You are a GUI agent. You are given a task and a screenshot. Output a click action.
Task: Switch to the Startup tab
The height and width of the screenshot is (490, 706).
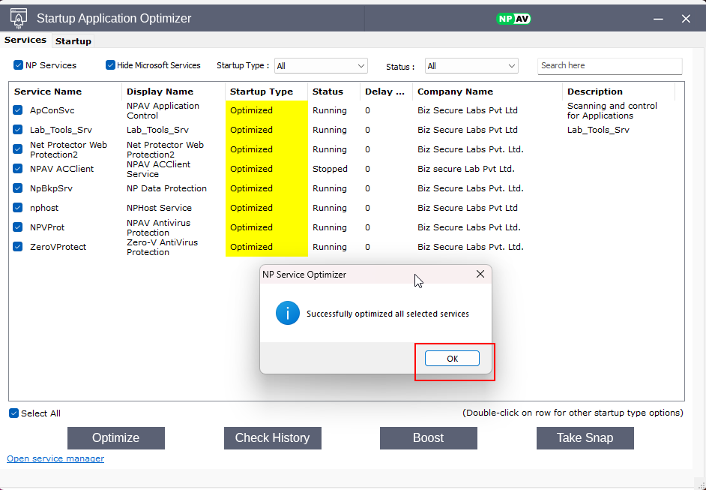(x=73, y=41)
